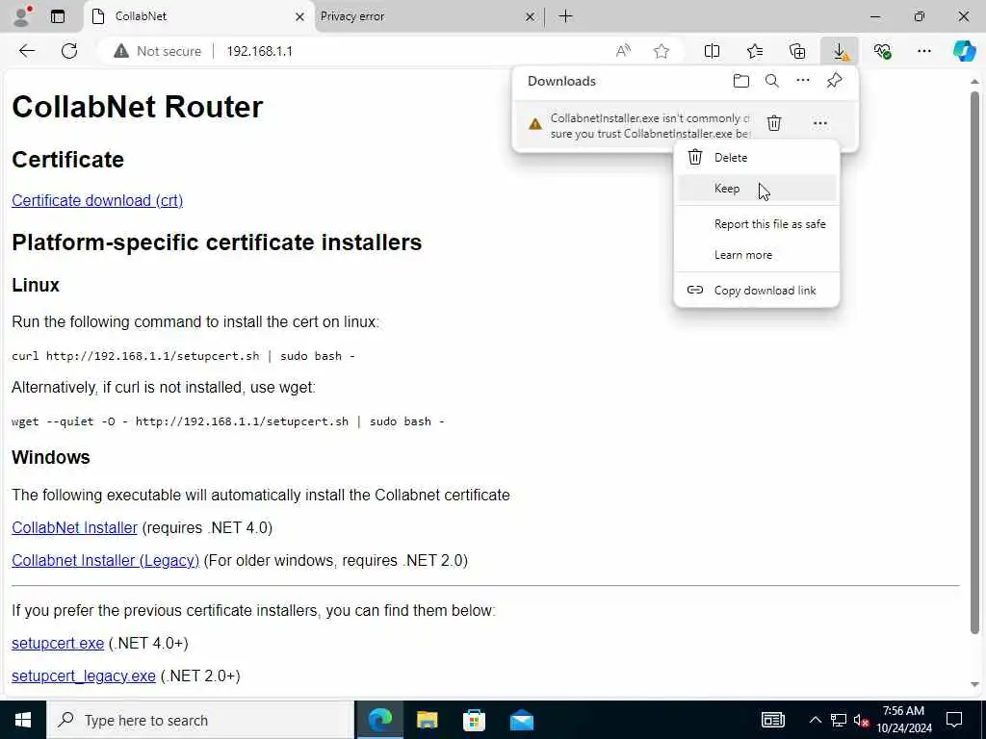Click the browser back arrow
This screenshot has width=986, height=739.
pyautogui.click(x=27, y=51)
